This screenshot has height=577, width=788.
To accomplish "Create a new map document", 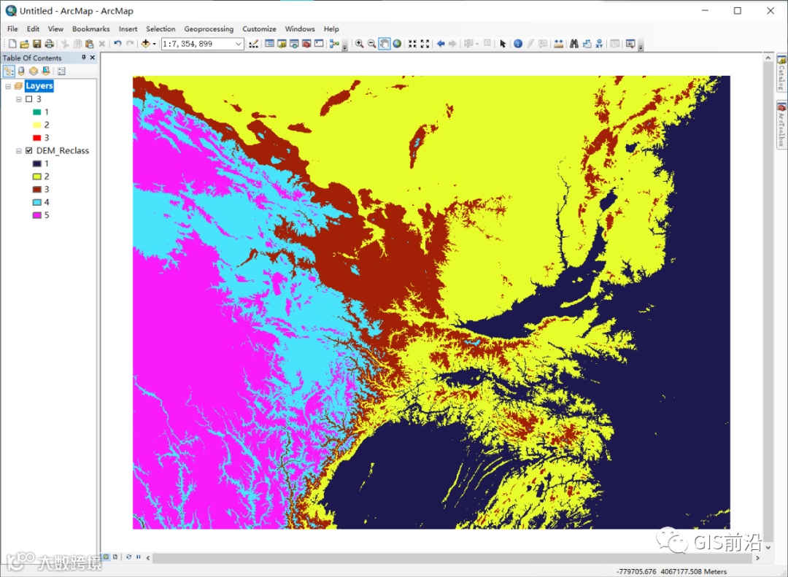I will 12,44.
